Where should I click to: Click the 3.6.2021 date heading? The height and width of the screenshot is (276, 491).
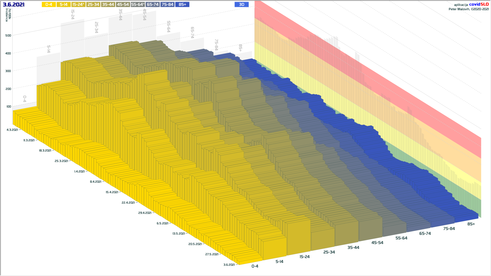click(14, 5)
